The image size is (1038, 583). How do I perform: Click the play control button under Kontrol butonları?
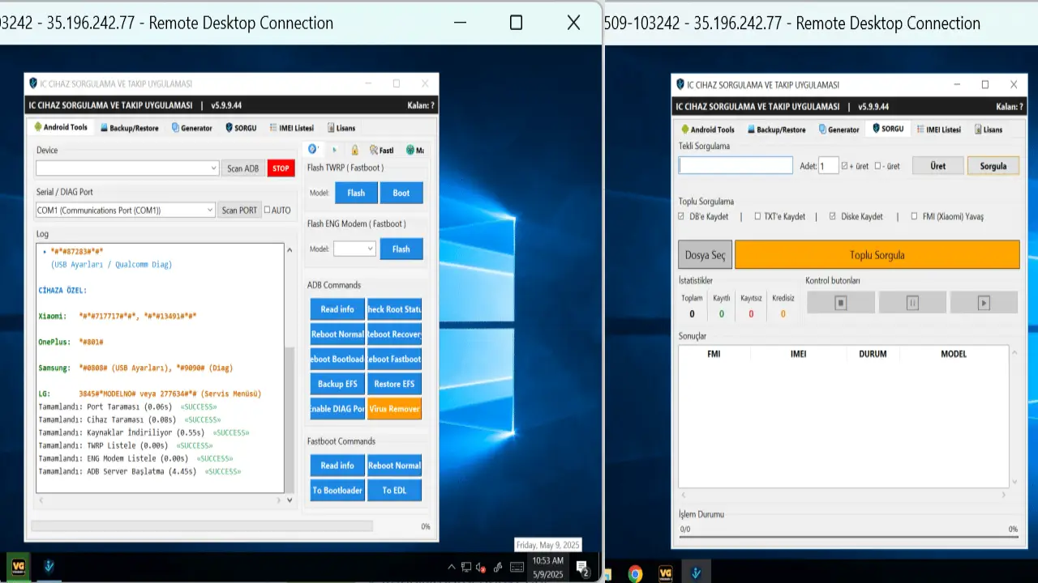[984, 303]
